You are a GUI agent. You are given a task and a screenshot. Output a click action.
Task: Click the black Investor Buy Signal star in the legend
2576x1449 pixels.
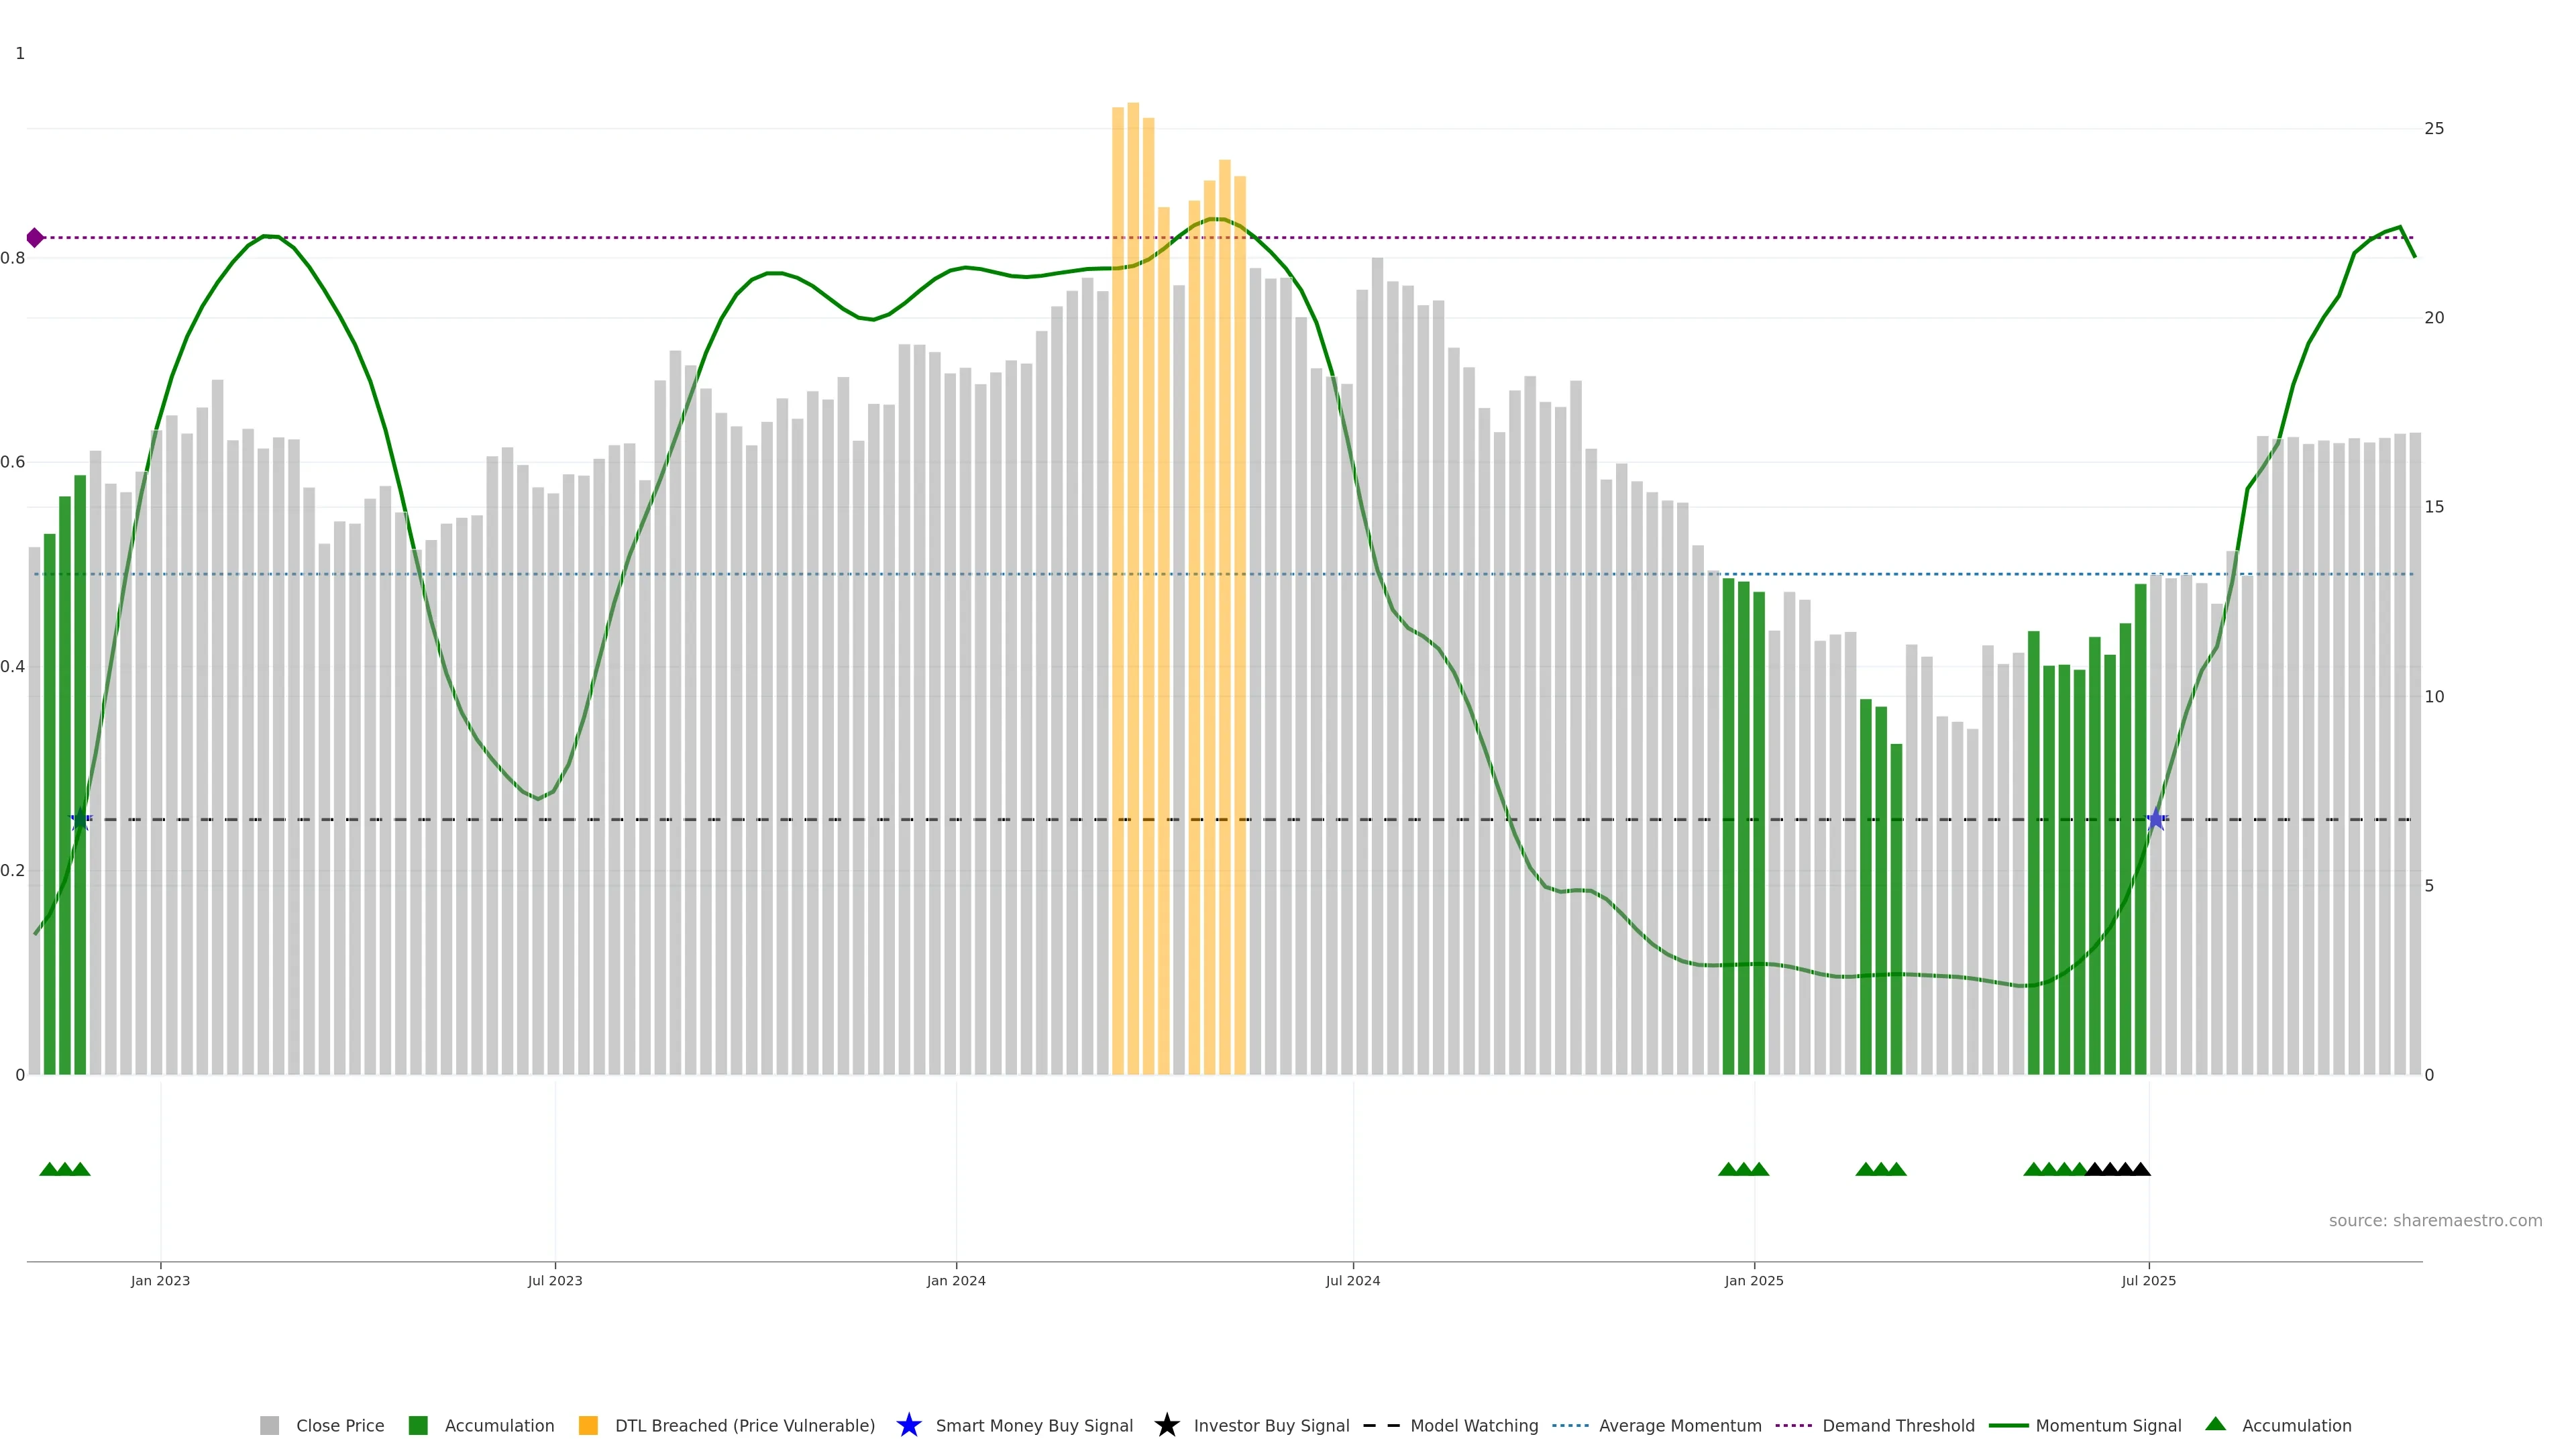pyautogui.click(x=1166, y=1425)
